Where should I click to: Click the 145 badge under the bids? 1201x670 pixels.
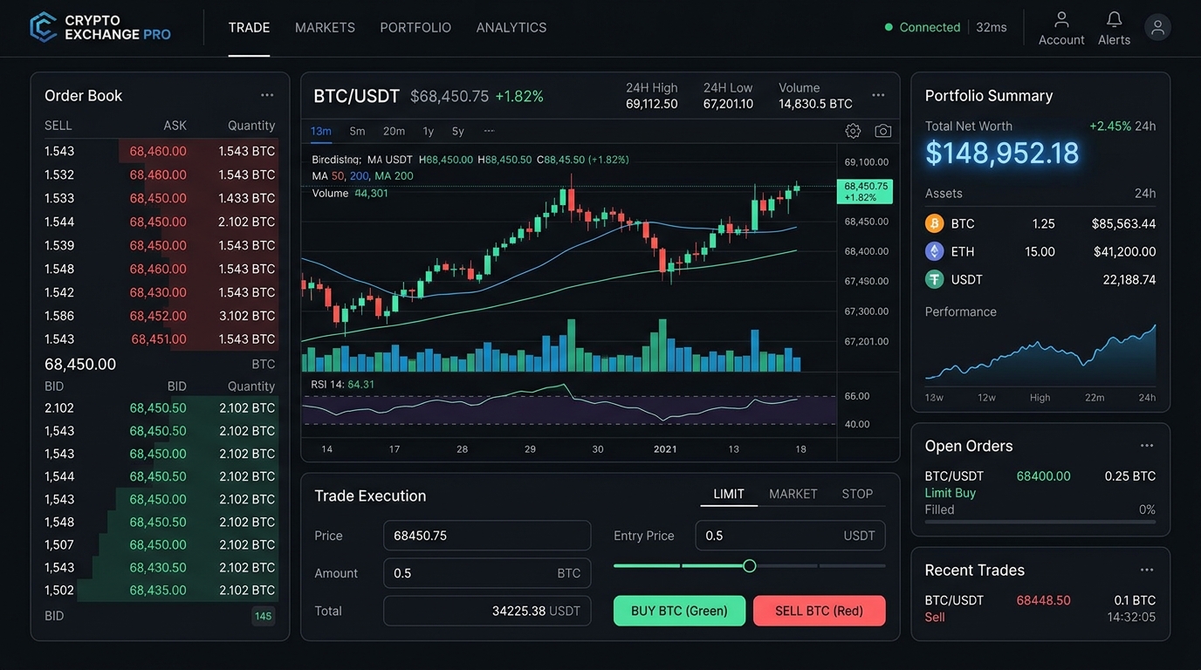263,616
